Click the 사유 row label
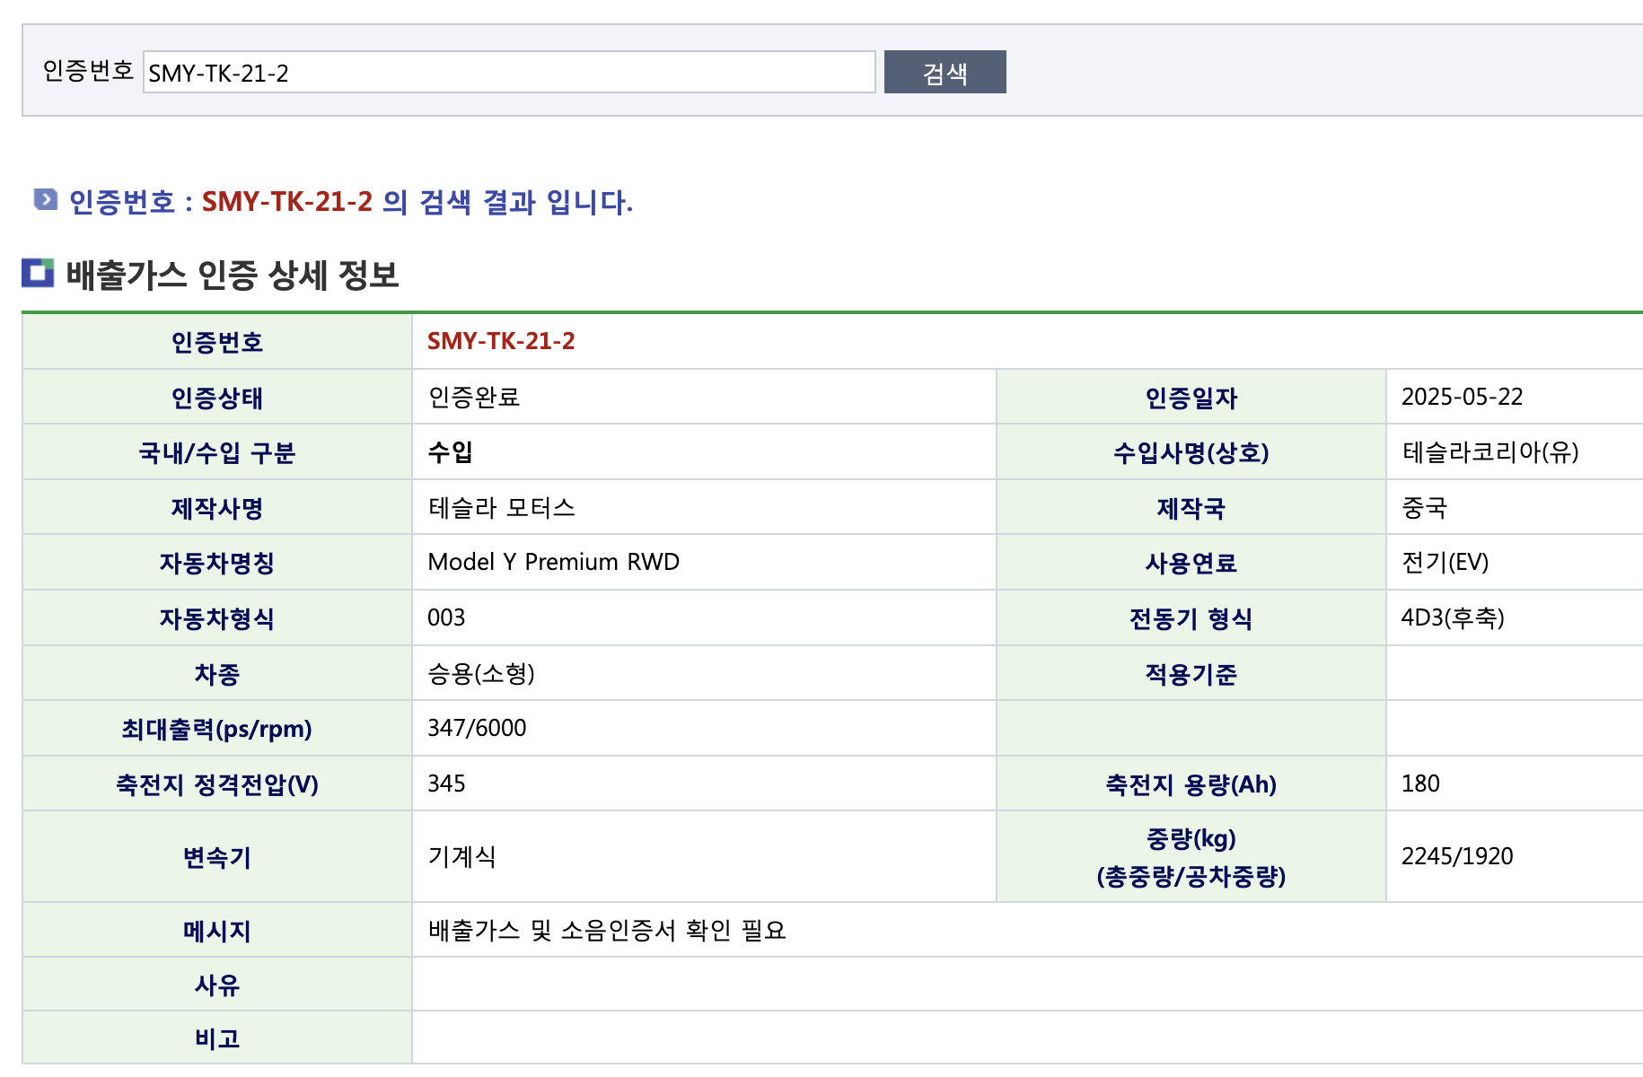 click(217, 985)
